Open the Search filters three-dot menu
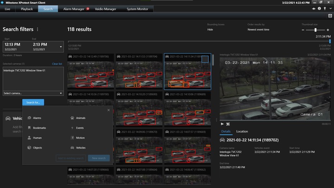The height and width of the screenshot is (188, 334). click(38, 29)
